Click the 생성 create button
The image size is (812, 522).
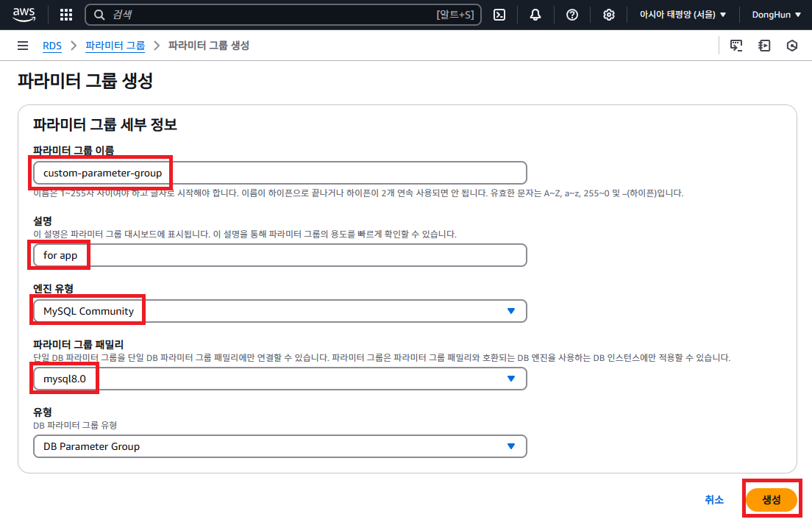(x=771, y=500)
